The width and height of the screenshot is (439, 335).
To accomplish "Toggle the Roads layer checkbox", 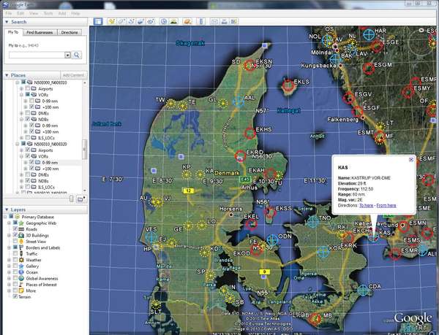I will tap(15, 229).
